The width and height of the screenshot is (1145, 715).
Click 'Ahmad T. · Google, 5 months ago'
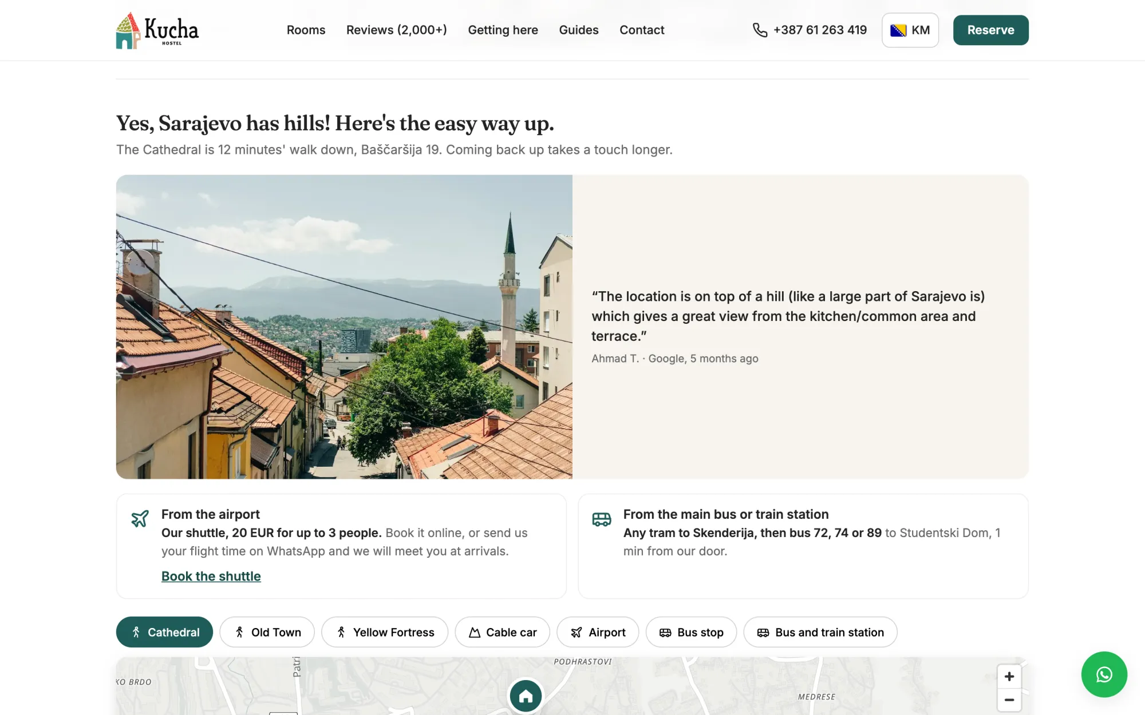[675, 359]
